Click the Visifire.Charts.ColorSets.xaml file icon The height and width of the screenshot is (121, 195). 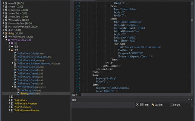click(x=15, y=53)
